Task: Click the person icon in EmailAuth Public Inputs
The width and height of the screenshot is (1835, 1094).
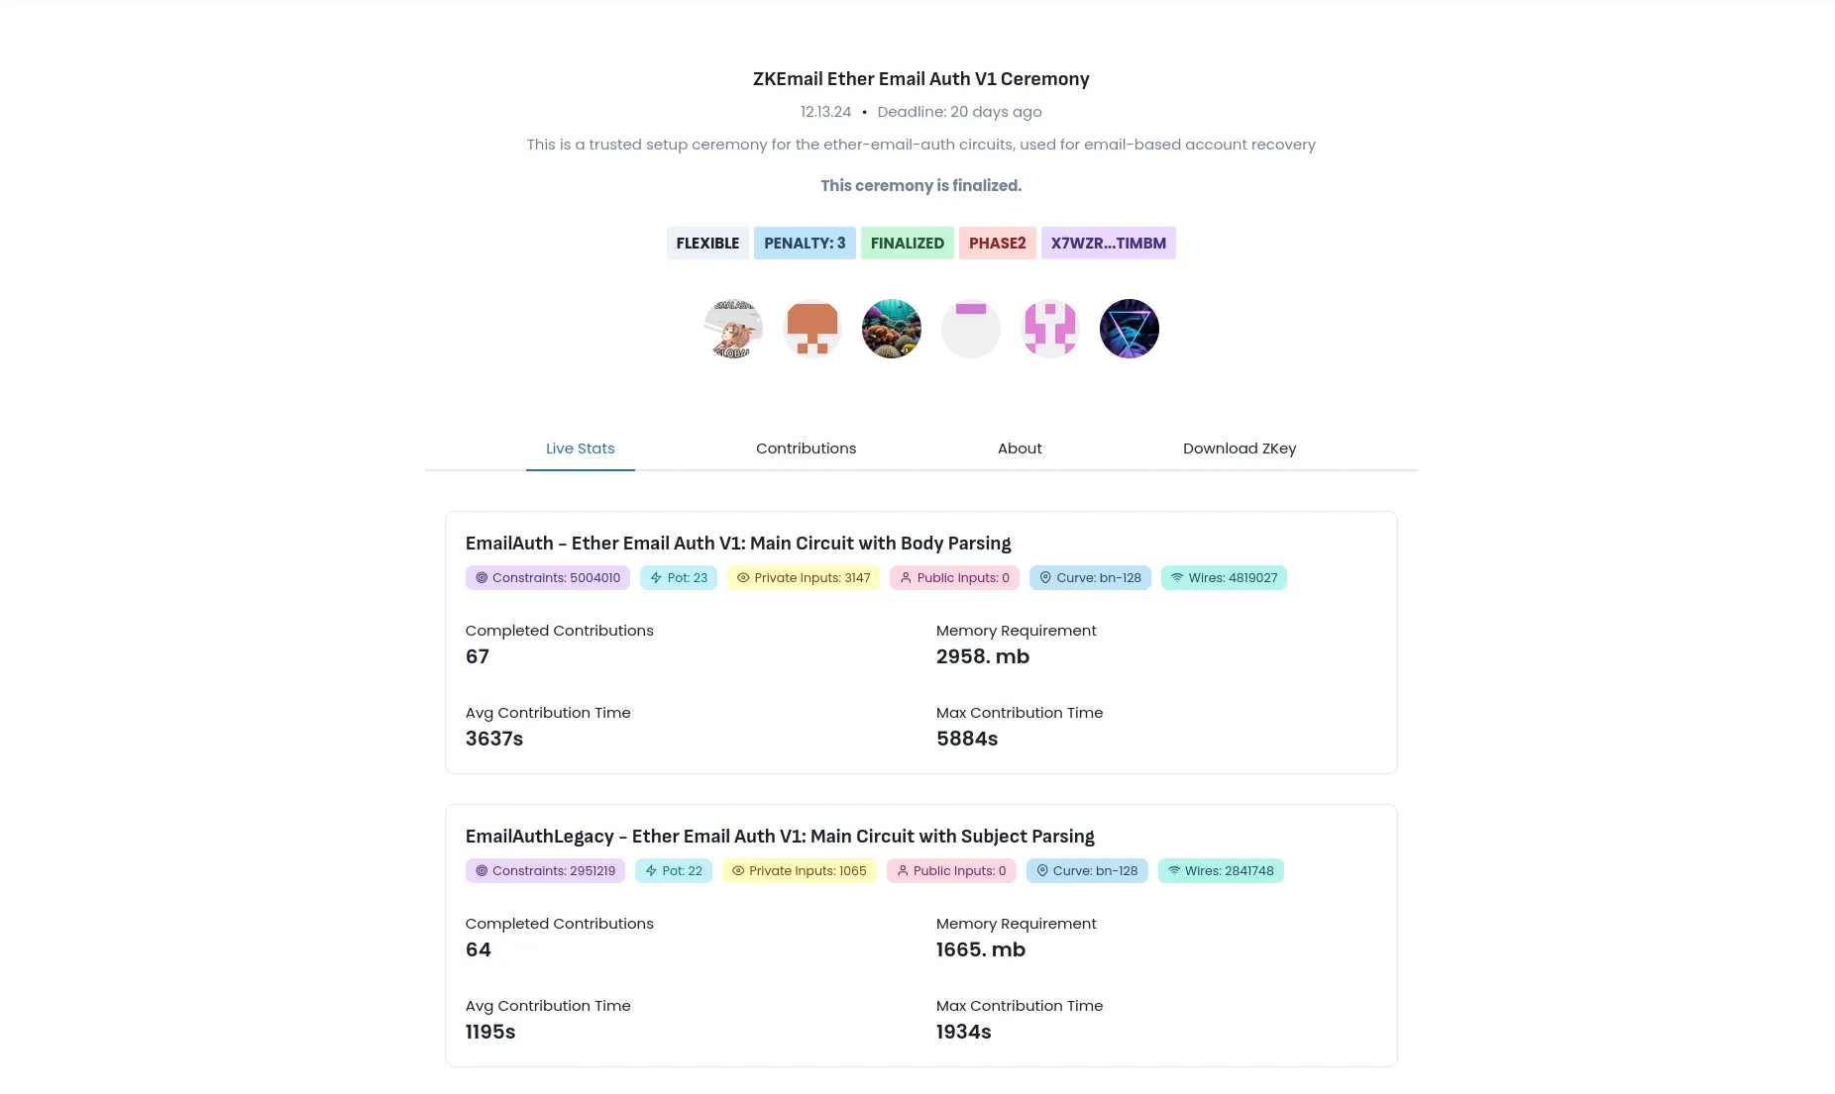Action: pos(906,578)
